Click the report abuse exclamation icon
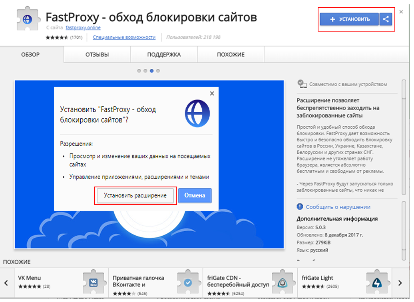 [x=300, y=207]
